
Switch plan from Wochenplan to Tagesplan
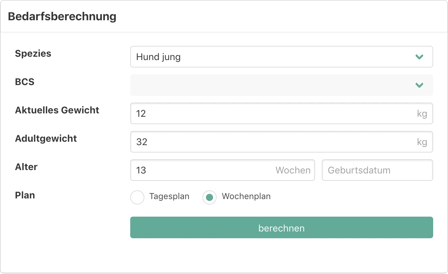[137, 197]
